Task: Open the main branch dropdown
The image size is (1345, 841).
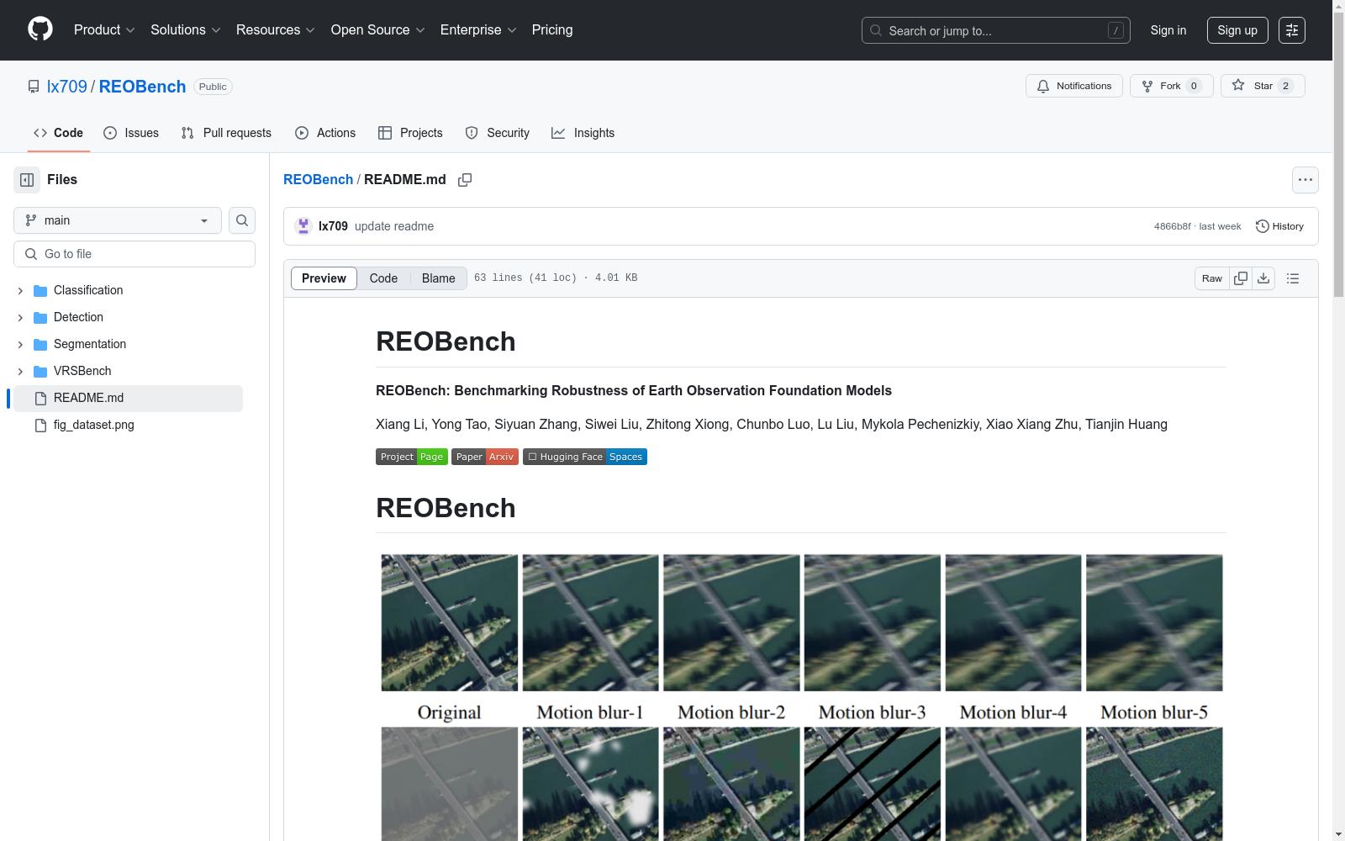Action: click(118, 220)
